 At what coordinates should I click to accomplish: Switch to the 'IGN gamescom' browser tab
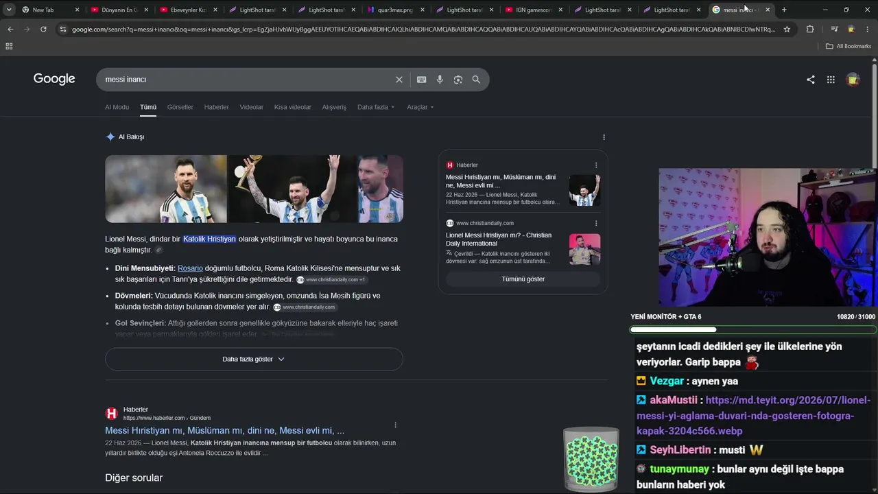point(533,10)
